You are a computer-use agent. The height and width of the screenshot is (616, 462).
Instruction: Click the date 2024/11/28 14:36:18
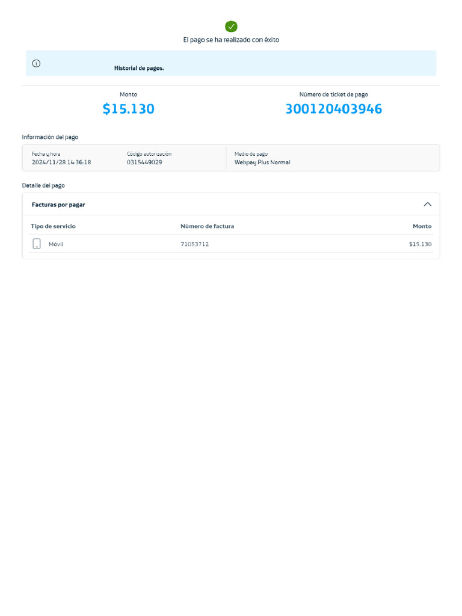(x=61, y=162)
